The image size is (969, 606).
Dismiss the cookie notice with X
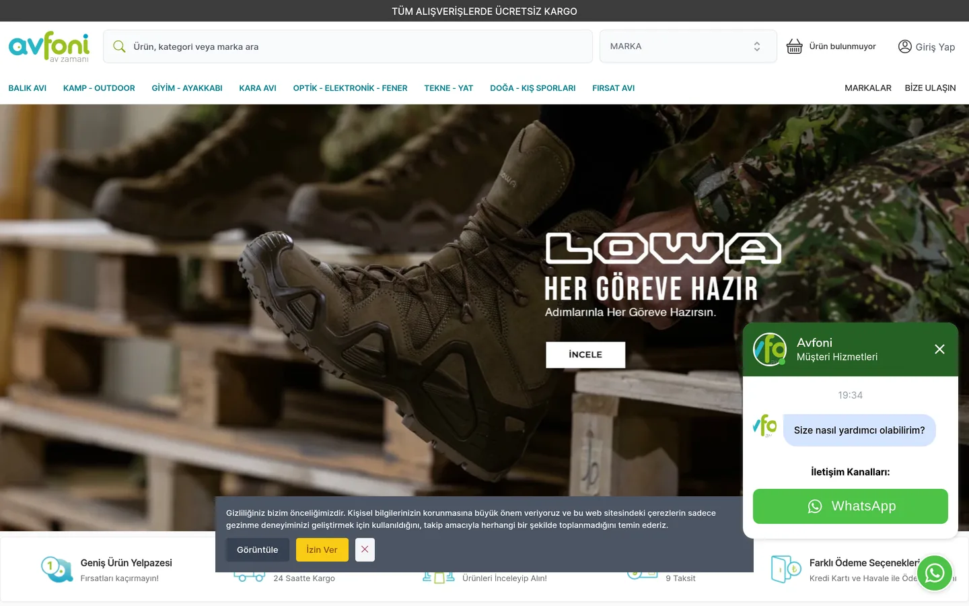(365, 549)
